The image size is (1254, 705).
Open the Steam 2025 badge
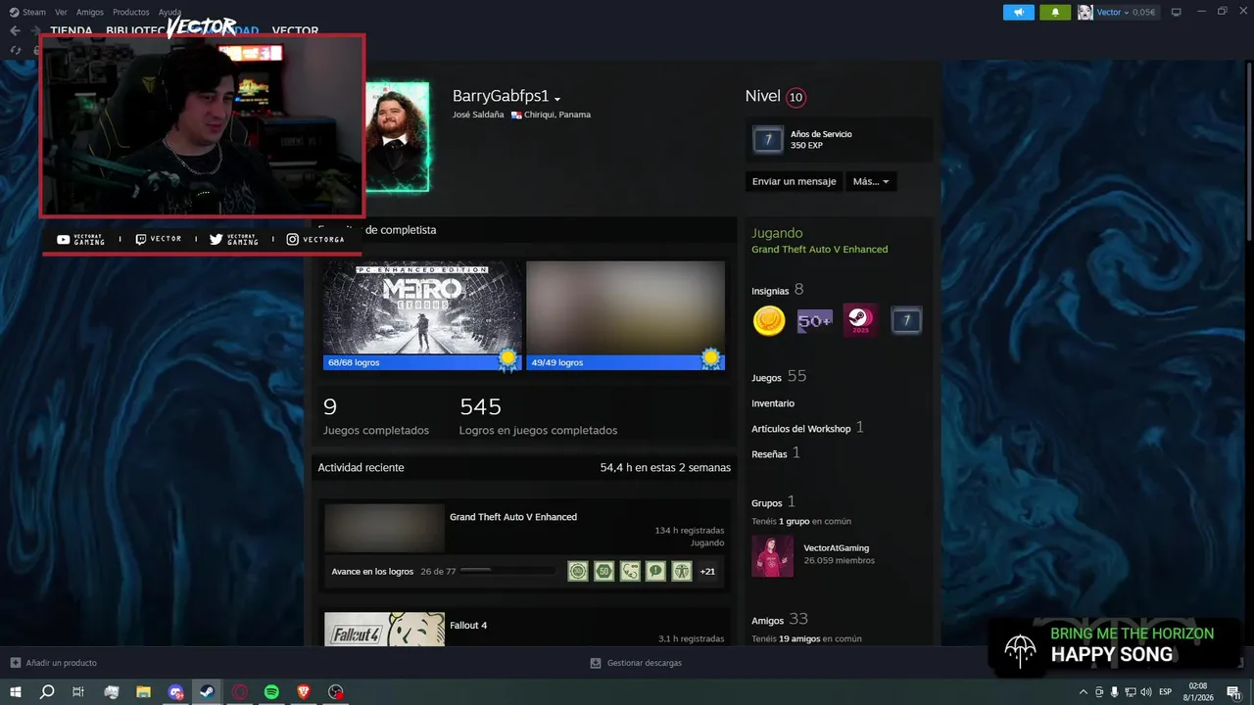tap(860, 320)
